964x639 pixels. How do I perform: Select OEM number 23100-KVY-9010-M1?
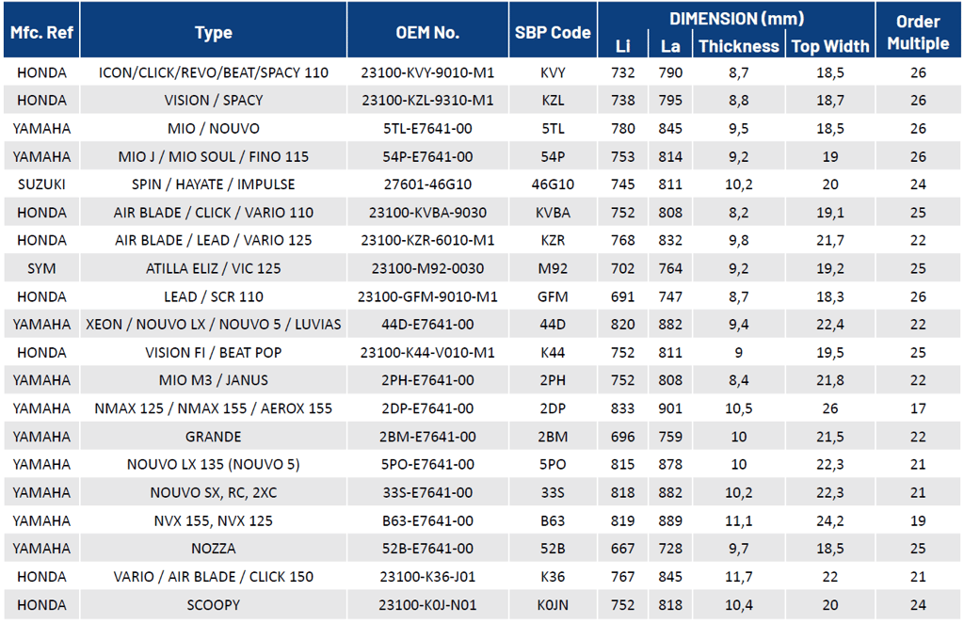click(427, 72)
